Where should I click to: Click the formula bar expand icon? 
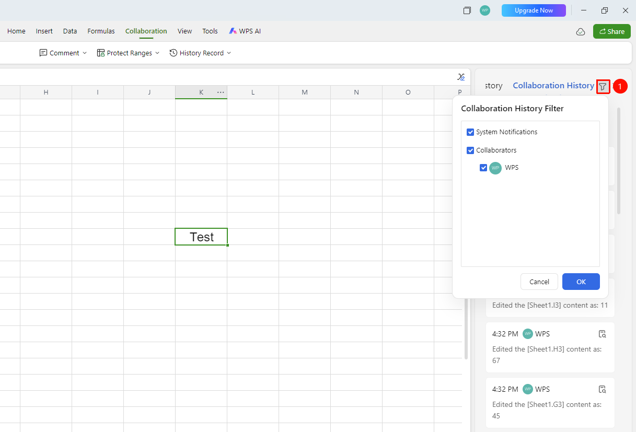tap(461, 77)
